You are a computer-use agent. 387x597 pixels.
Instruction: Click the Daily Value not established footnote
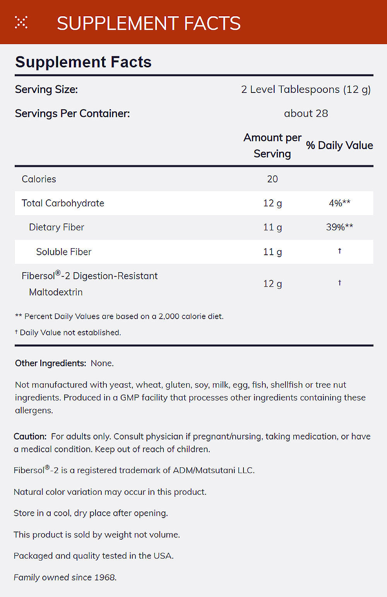68,333
